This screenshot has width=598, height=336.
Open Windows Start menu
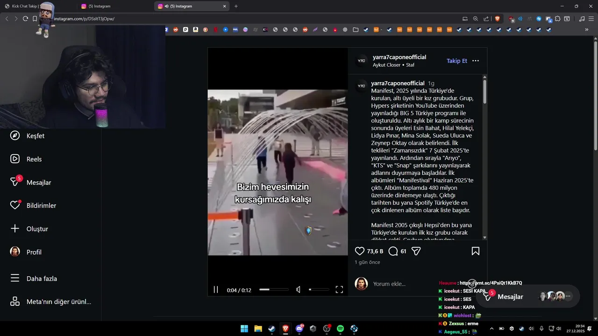pyautogui.click(x=244, y=329)
